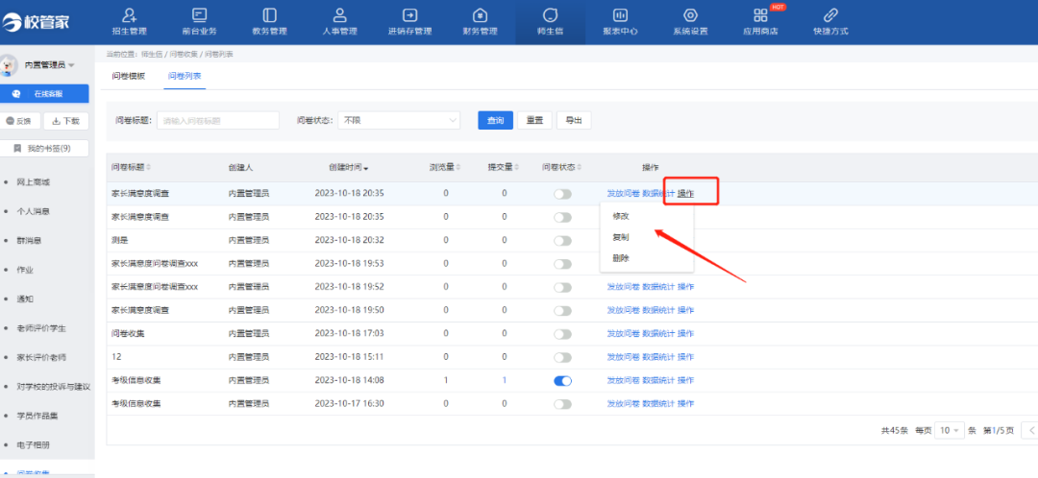Open the per-page count 10 dropdown
Screen dimensions: 1038x478
(x=950, y=430)
